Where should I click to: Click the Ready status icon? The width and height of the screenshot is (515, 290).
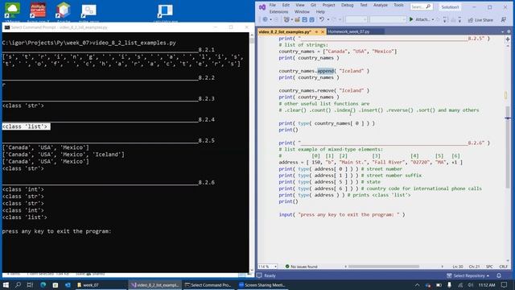point(259,275)
